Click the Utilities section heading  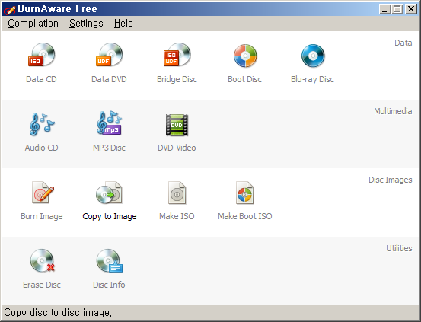(399, 248)
